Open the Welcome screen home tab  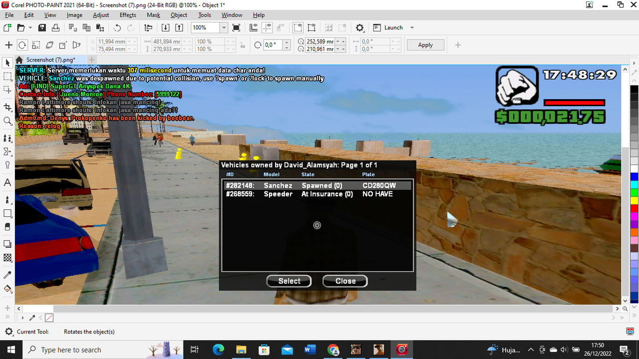click(x=19, y=60)
